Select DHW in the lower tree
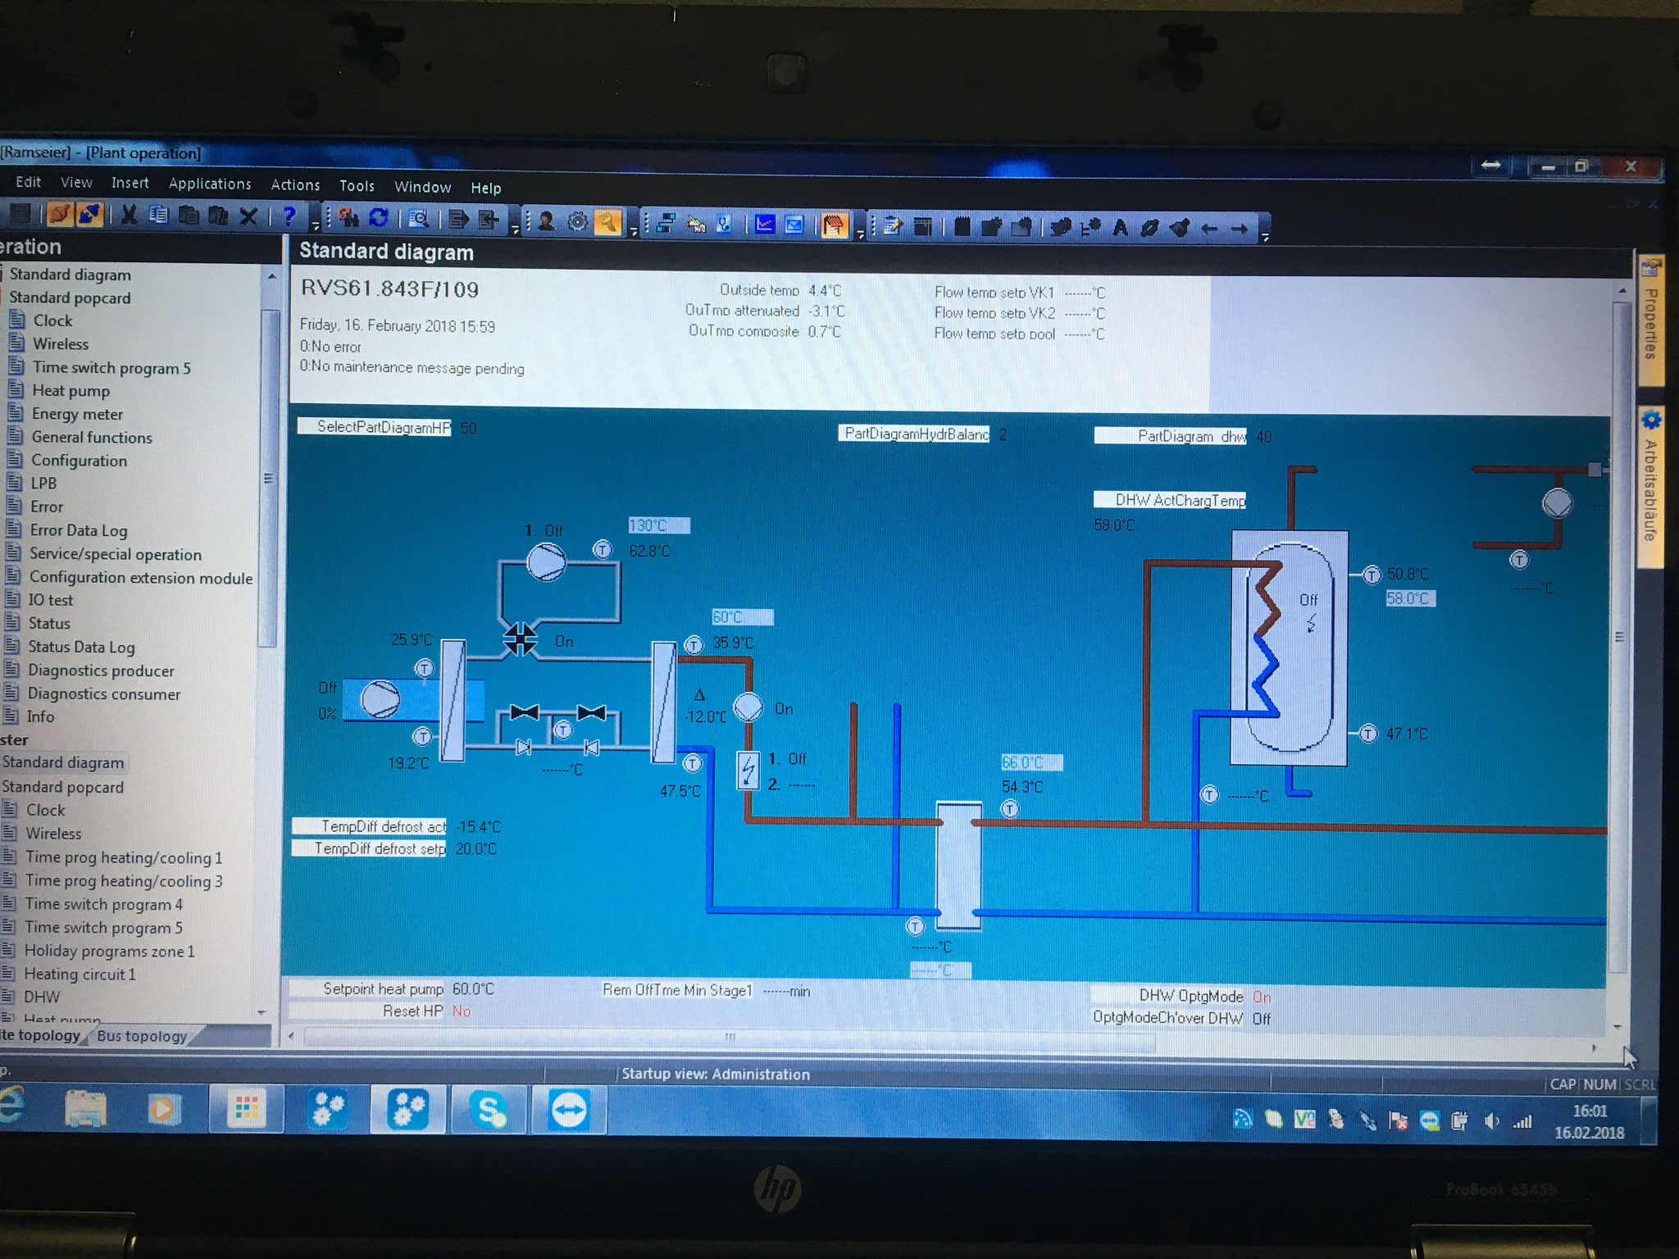This screenshot has height=1259, width=1679. tap(42, 997)
